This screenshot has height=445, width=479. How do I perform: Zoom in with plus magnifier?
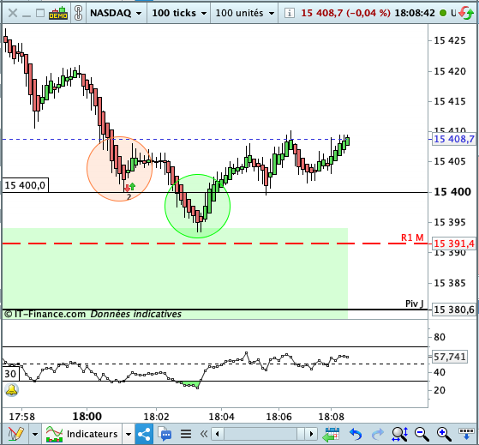click(x=444, y=434)
